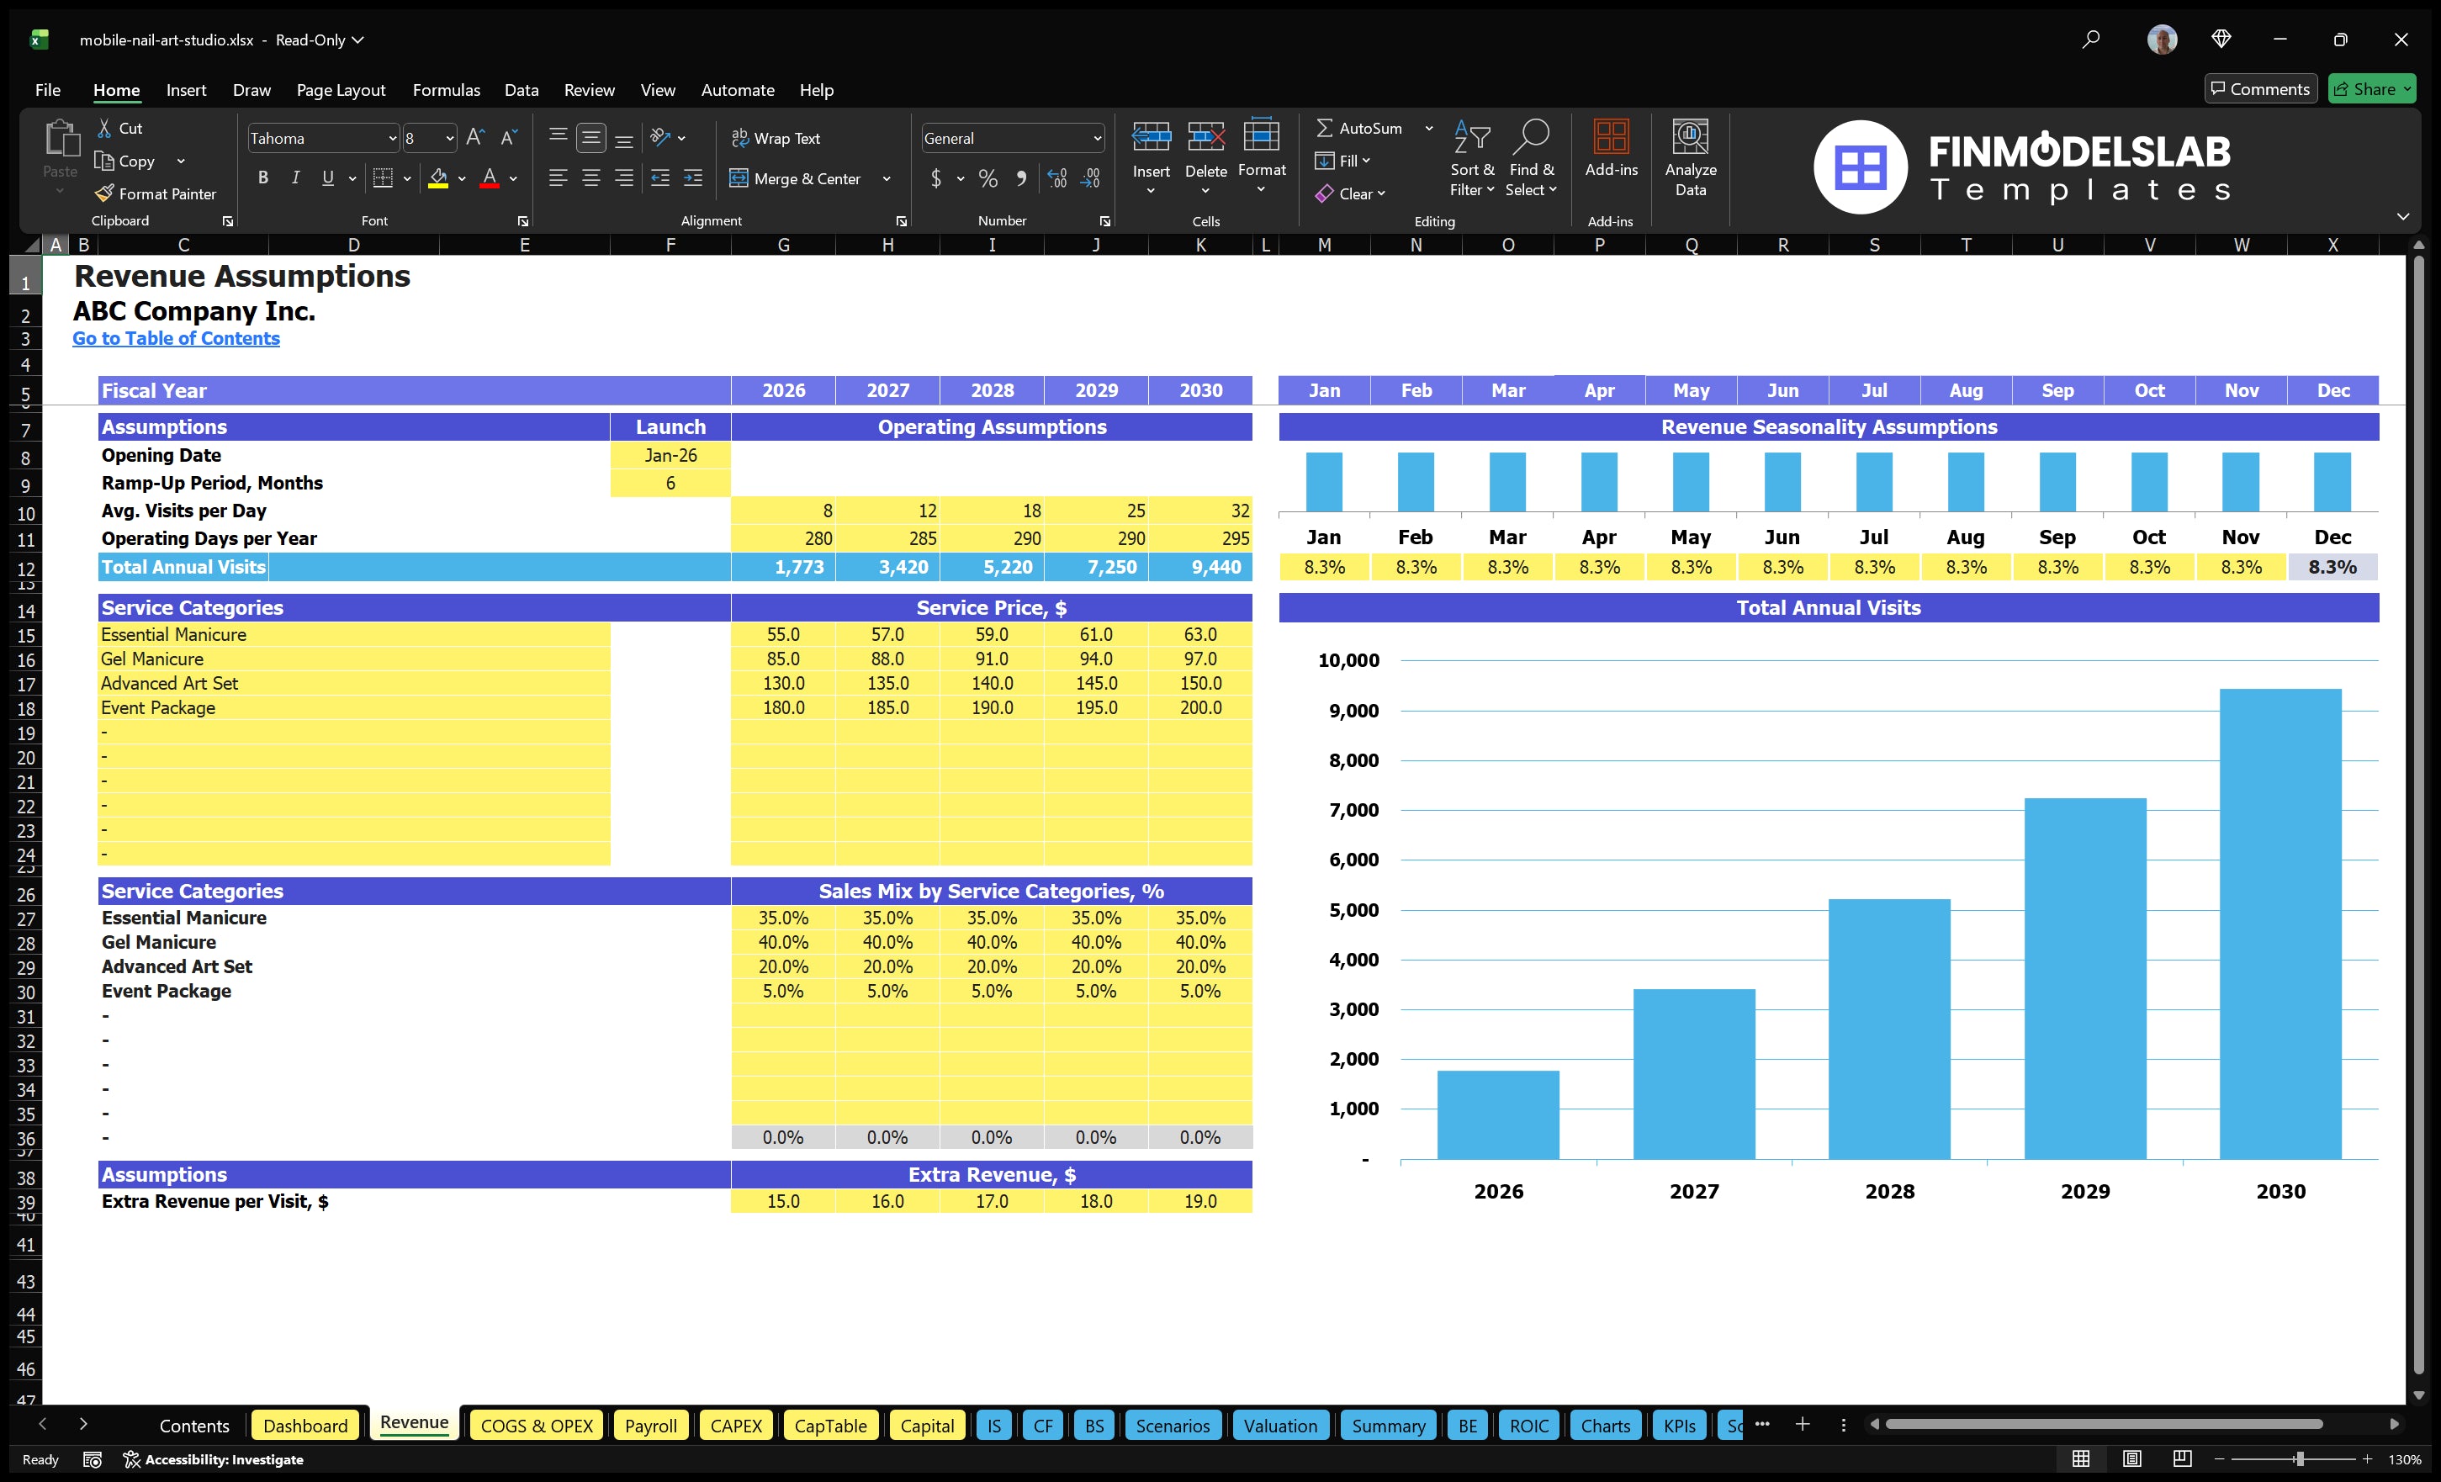Image resolution: width=2441 pixels, height=1482 pixels.
Task: Open the Font name dropdown
Action: 392,138
